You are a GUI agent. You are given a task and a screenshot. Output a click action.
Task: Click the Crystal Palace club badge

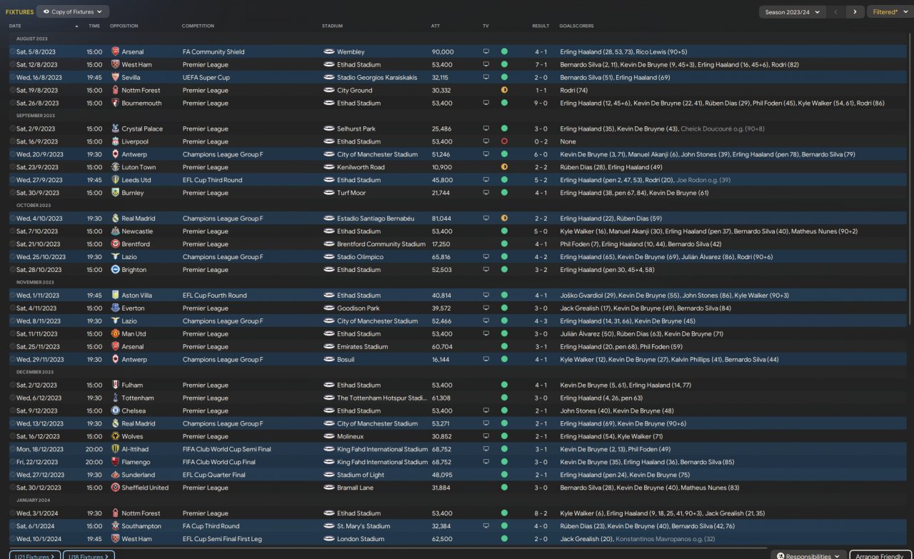[x=116, y=129]
